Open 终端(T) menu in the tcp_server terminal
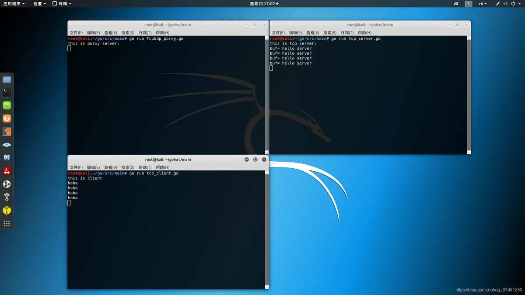The width and height of the screenshot is (525, 295). point(347,33)
